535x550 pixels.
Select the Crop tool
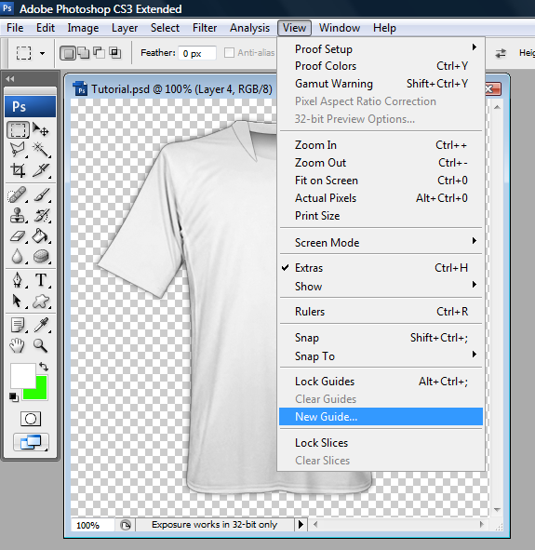18,170
